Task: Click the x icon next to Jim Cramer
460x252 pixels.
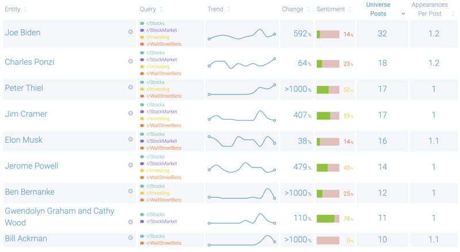Action: point(131,113)
